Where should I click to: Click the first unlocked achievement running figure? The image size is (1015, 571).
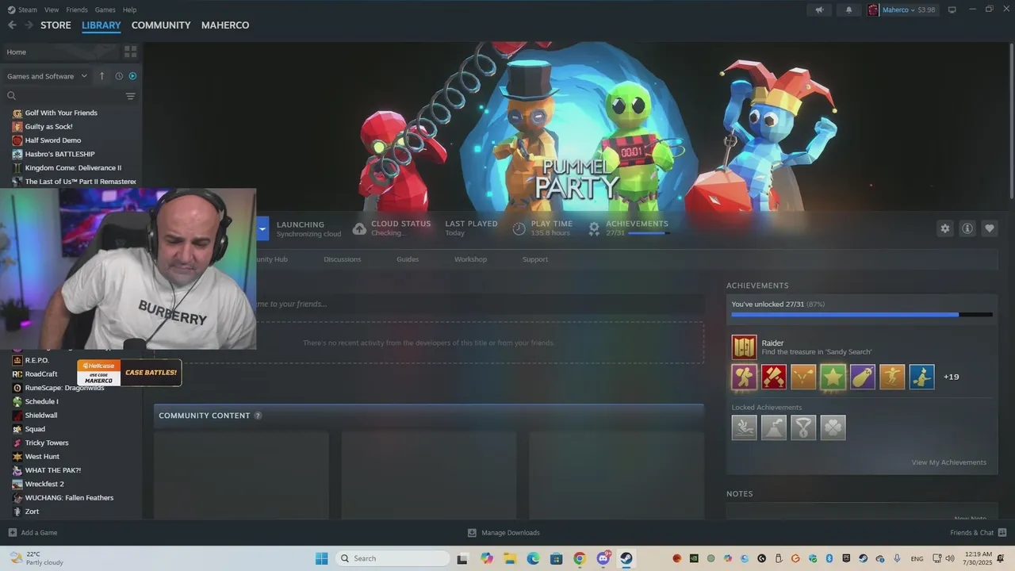pyautogui.click(x=744, y=377)
